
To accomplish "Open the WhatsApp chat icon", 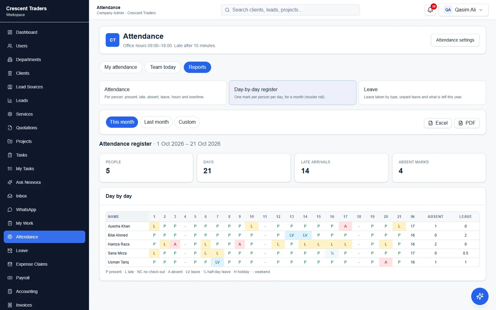I will click(x=10, y=210).
